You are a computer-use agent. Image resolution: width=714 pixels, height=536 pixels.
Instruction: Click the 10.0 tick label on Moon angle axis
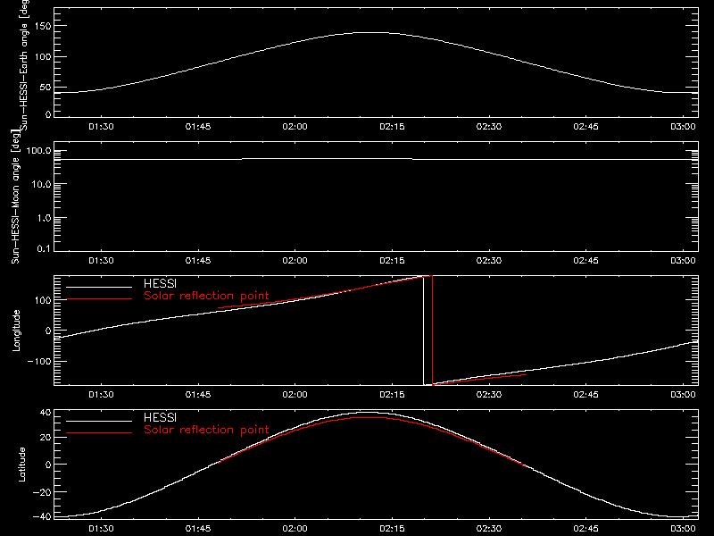[41, 185]
